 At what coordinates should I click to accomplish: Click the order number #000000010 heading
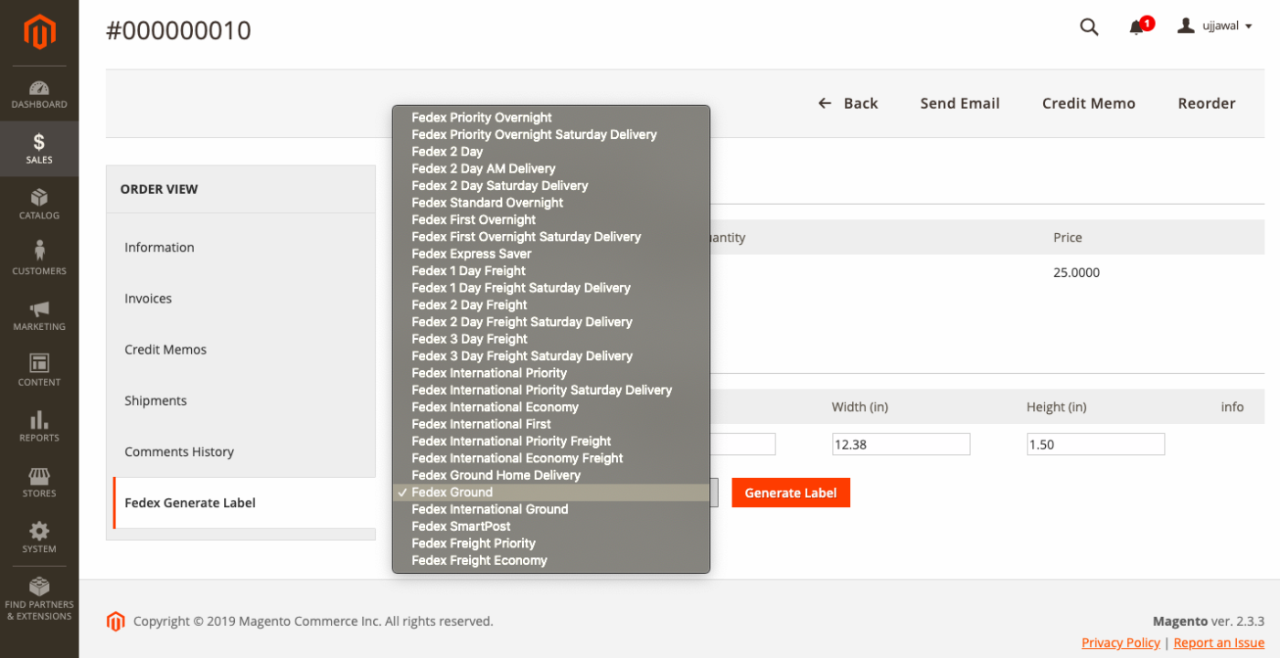(179, 31)
